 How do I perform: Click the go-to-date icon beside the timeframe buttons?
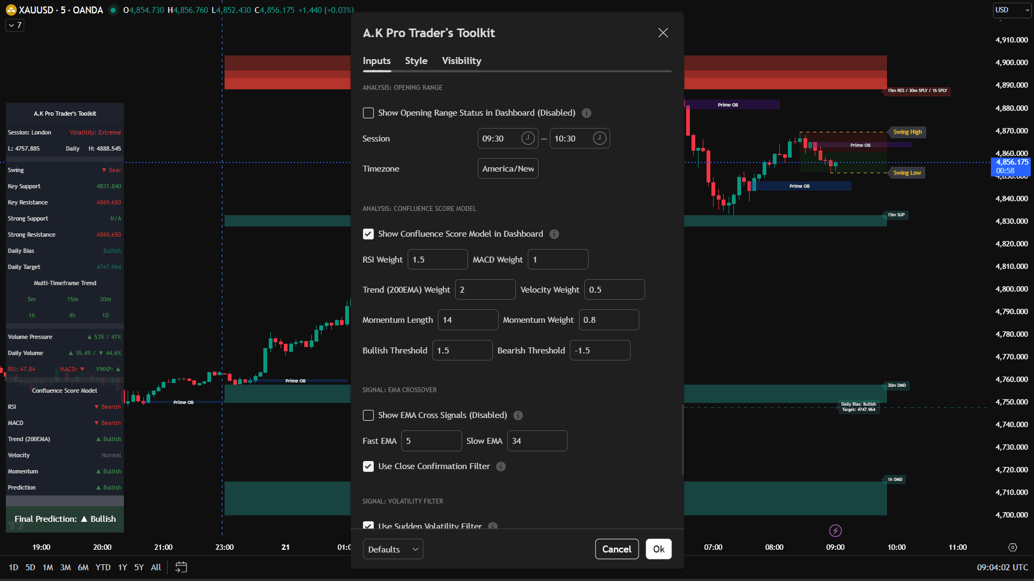click(x=180, y=567)
